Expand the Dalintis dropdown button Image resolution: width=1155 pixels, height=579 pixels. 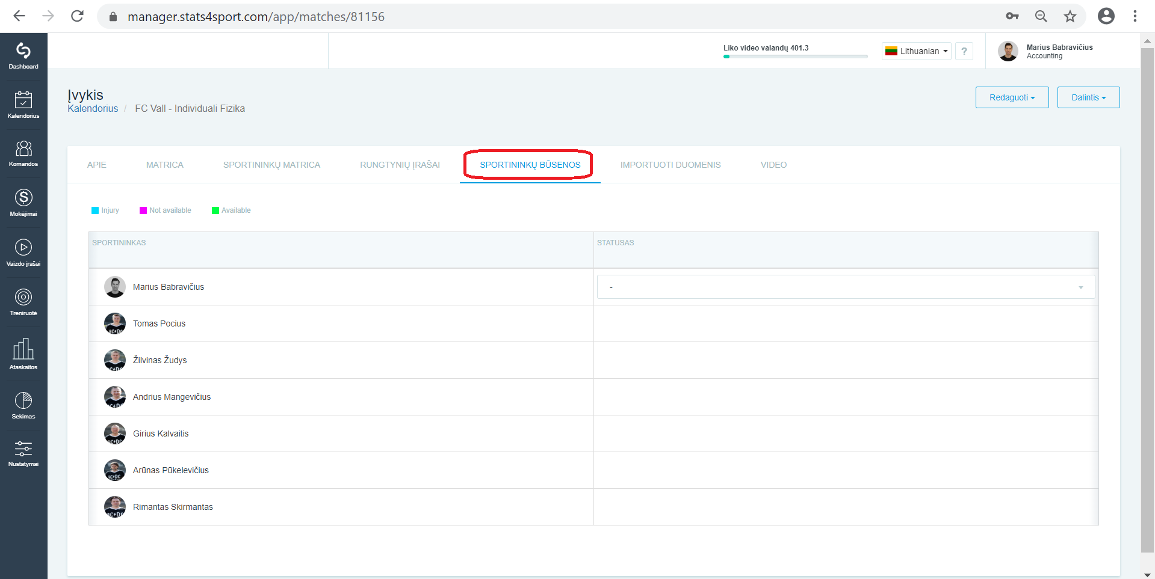coord(1088,97)
